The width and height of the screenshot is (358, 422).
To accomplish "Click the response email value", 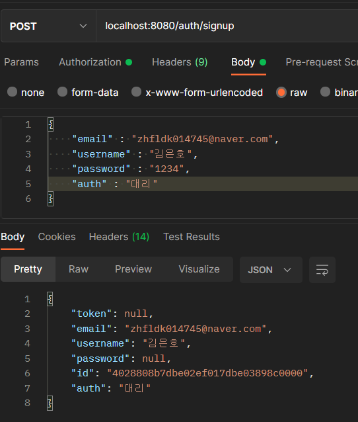I will click(196, 329).
